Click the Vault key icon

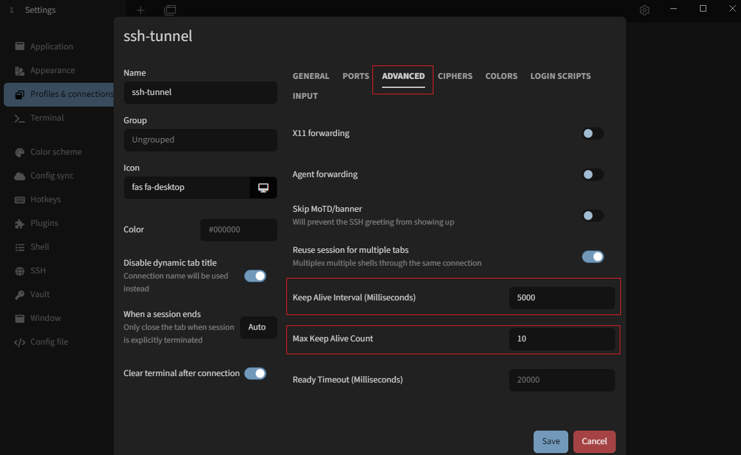coord(19,295)
